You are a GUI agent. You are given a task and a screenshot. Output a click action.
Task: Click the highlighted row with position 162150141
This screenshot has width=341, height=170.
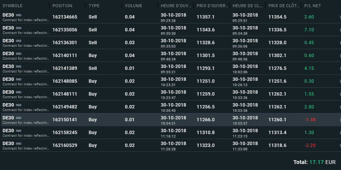pyautogui.click(x=65, y=120)
